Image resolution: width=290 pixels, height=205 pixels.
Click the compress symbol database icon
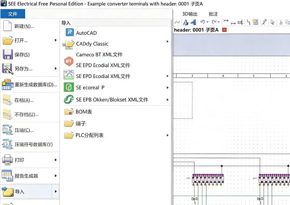tap(7, 144)
